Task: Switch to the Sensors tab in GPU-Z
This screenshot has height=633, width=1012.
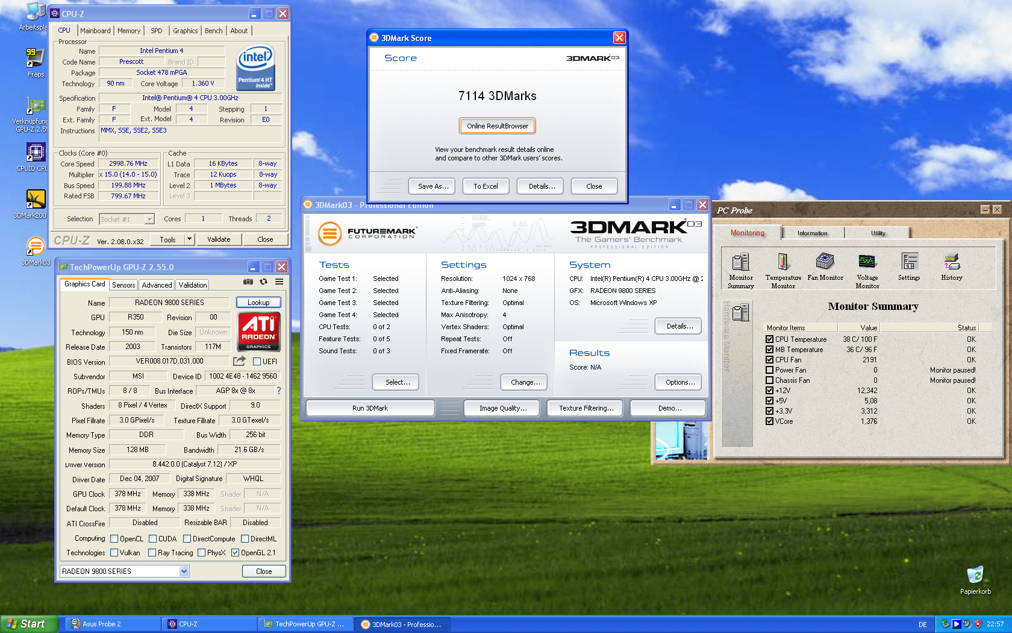Action: 123,285
